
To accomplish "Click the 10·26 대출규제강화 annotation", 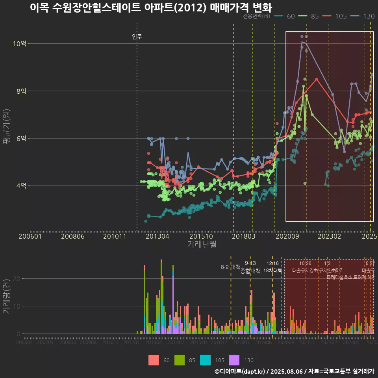I will click(x=305, y=267).
